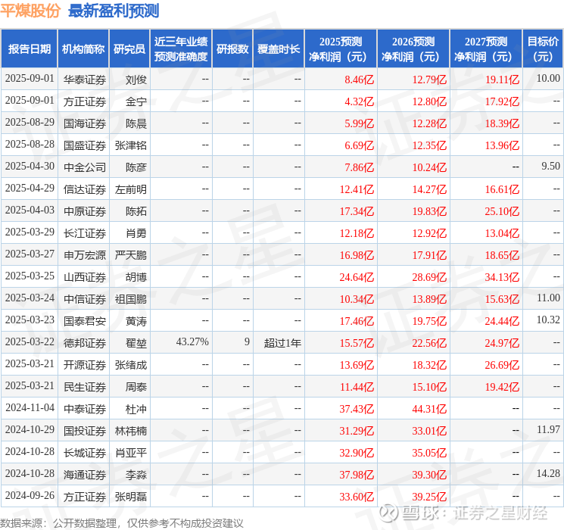Select 民生证券 institution cell

(x=85, y=387)
